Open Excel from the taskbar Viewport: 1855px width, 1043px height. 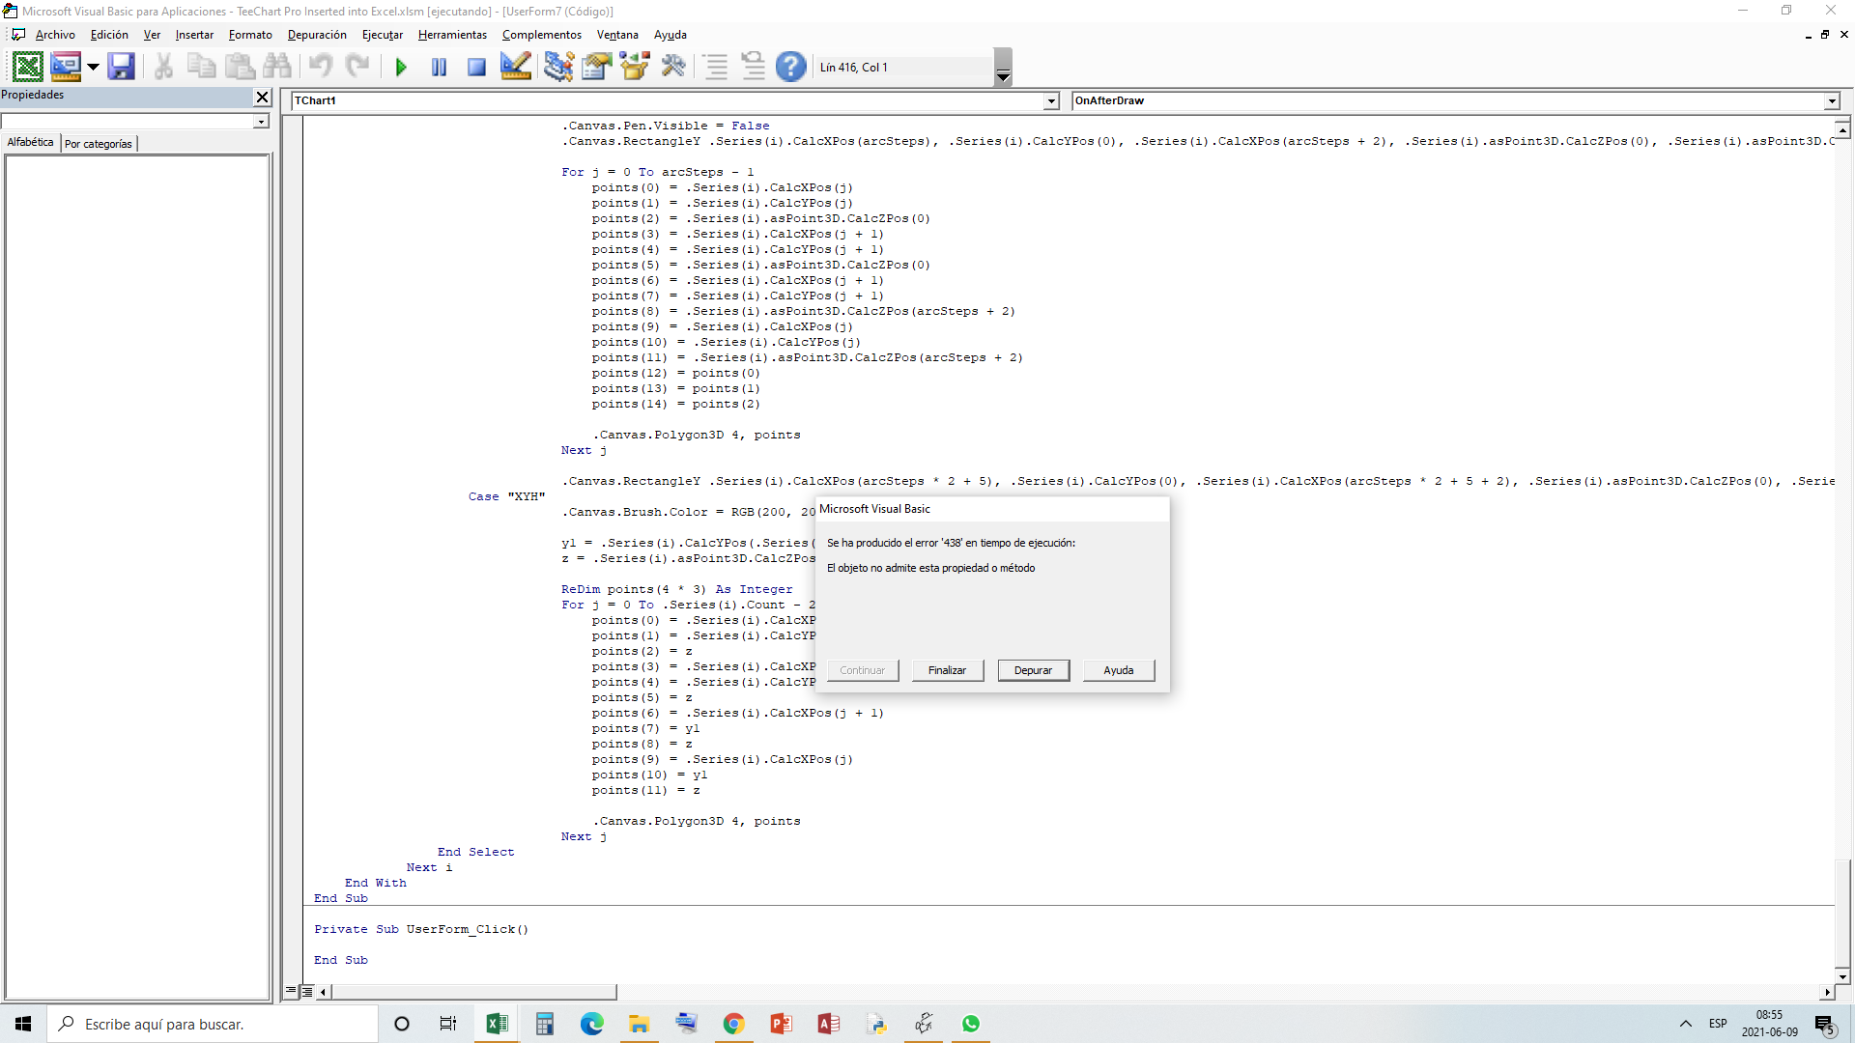click(x=497, y=1024)
